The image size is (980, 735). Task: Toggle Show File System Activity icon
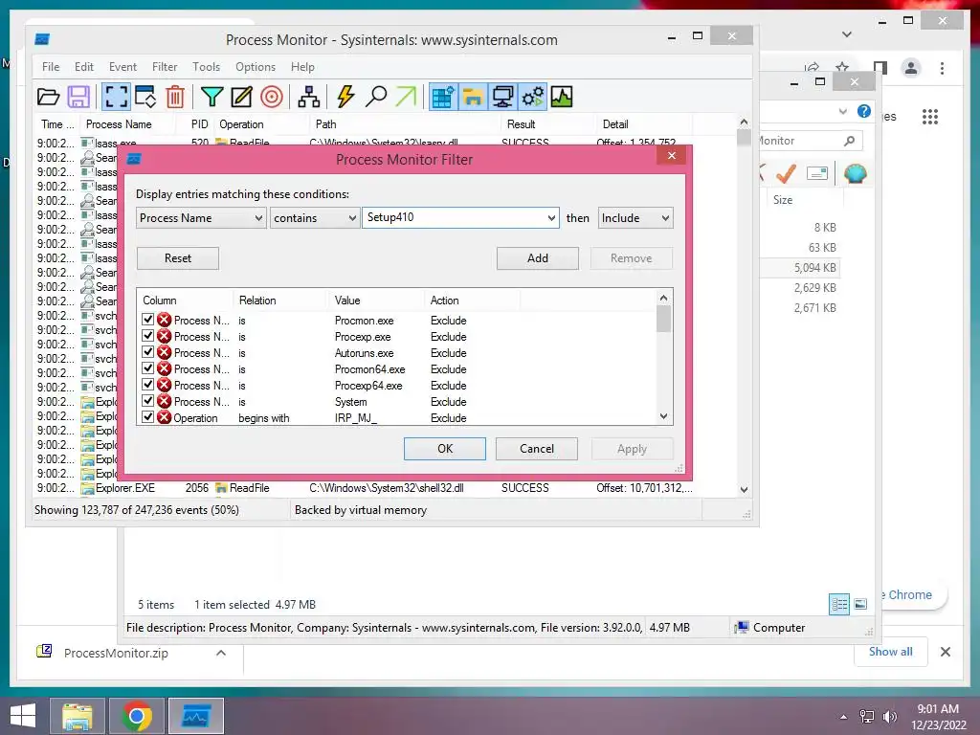click(x=473, y=97)
